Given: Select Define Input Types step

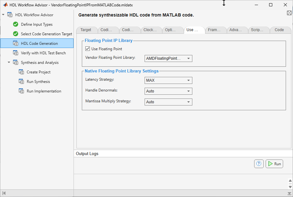Looking at the screenshot, I should coord(37,24).
